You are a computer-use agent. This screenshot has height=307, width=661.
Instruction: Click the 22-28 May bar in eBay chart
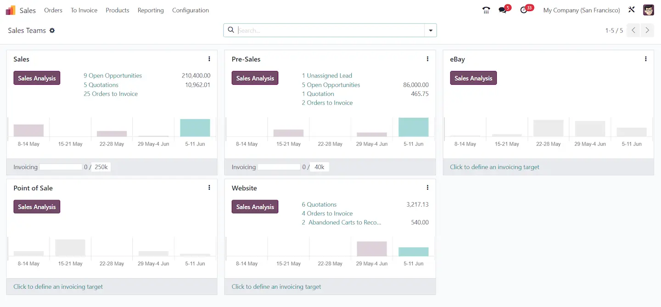549,128
